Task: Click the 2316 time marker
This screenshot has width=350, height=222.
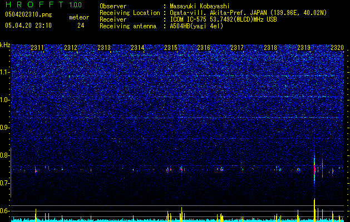Action: 204,47
